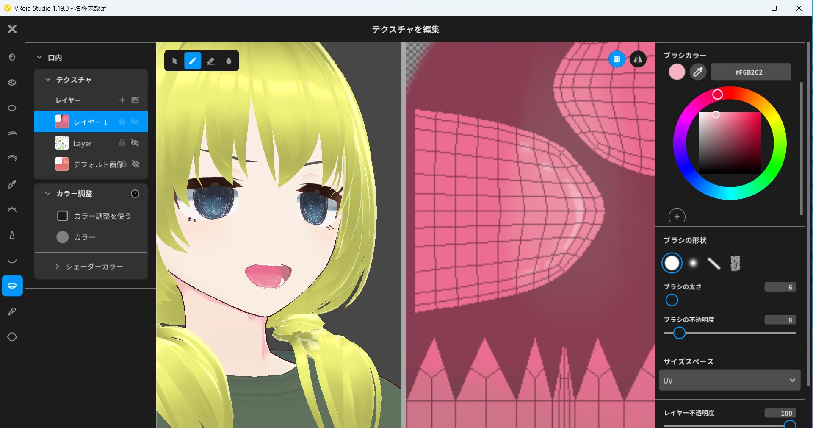Adjust the ブラシの太さ slider handle
Screen dimensions: 813x428
672,300
